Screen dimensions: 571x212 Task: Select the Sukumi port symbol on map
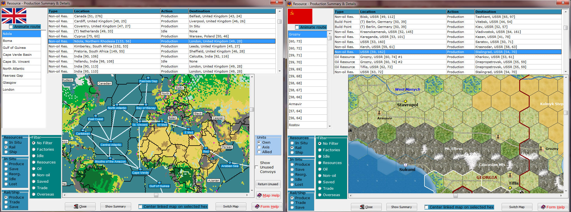405,165
